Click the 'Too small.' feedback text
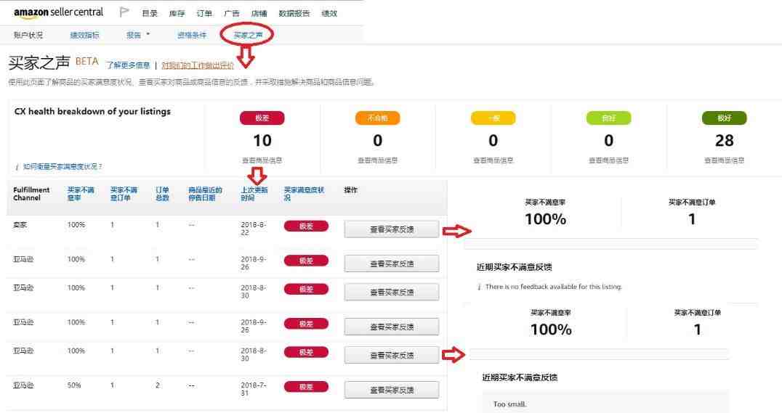 [x=509, y=404]
